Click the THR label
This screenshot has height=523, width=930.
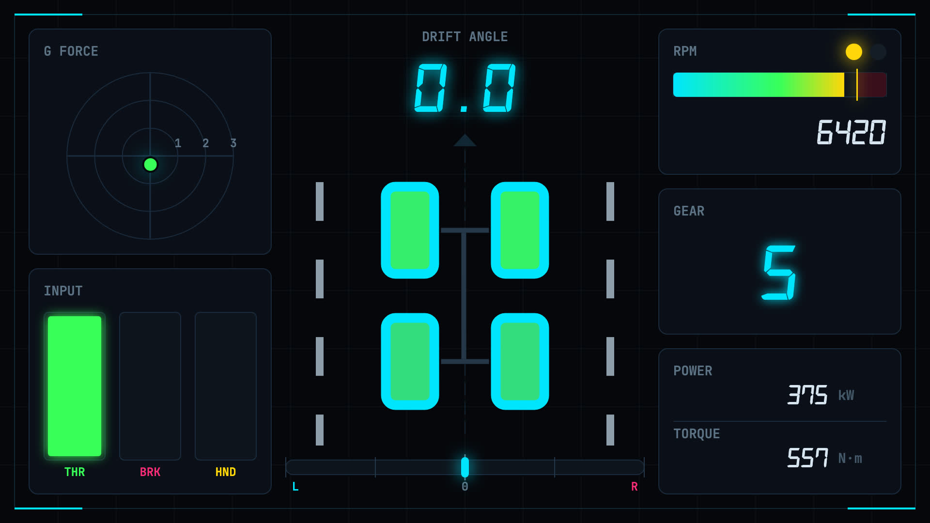(75, 472)
